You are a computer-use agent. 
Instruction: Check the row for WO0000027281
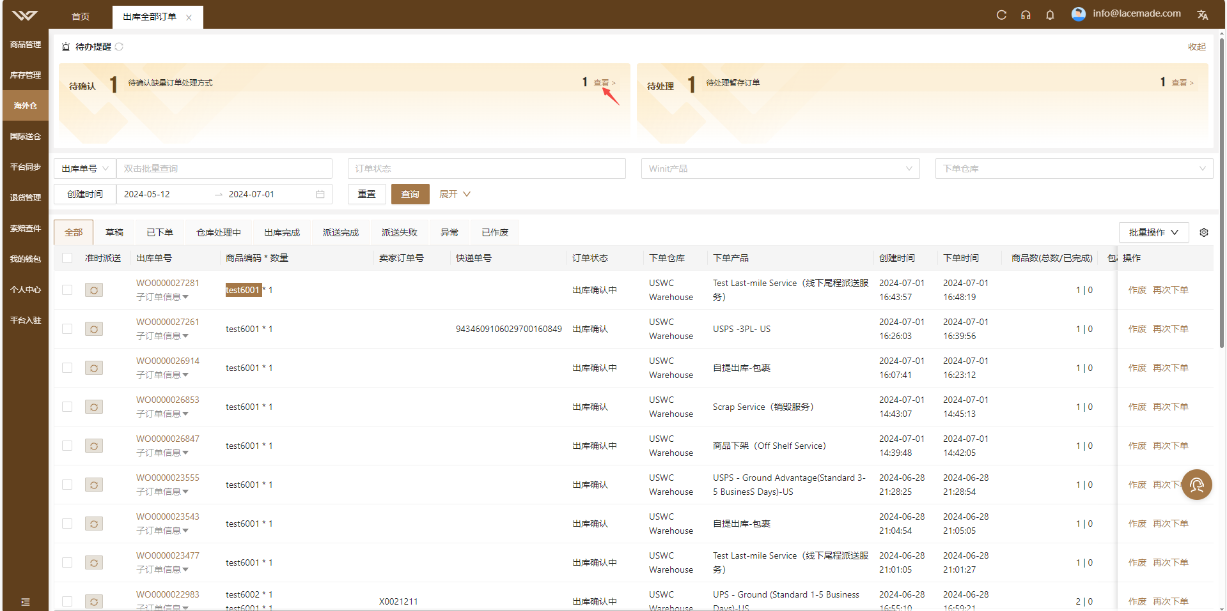click(x=67, y=290)
